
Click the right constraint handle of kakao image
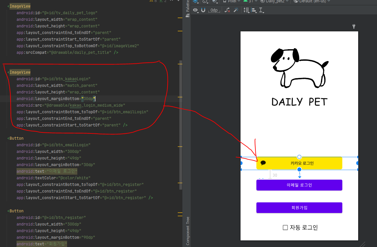pos(358,163)
